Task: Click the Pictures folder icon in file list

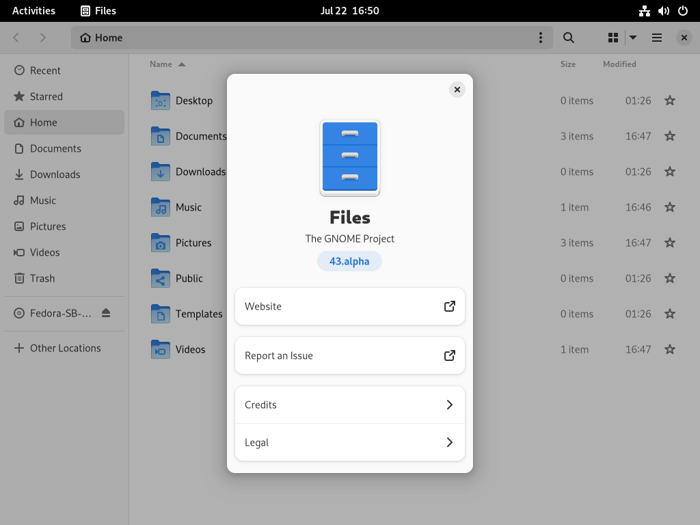Action: pyautogui.click(x=160, y=243)
